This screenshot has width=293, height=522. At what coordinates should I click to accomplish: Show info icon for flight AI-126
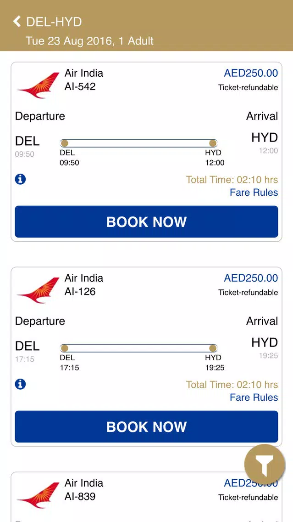coord(20,384)
